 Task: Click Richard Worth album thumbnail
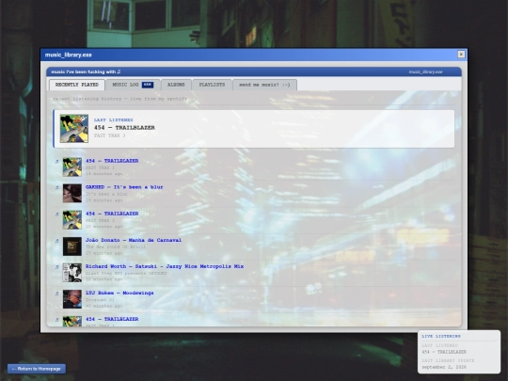click(x=72, y=273)
